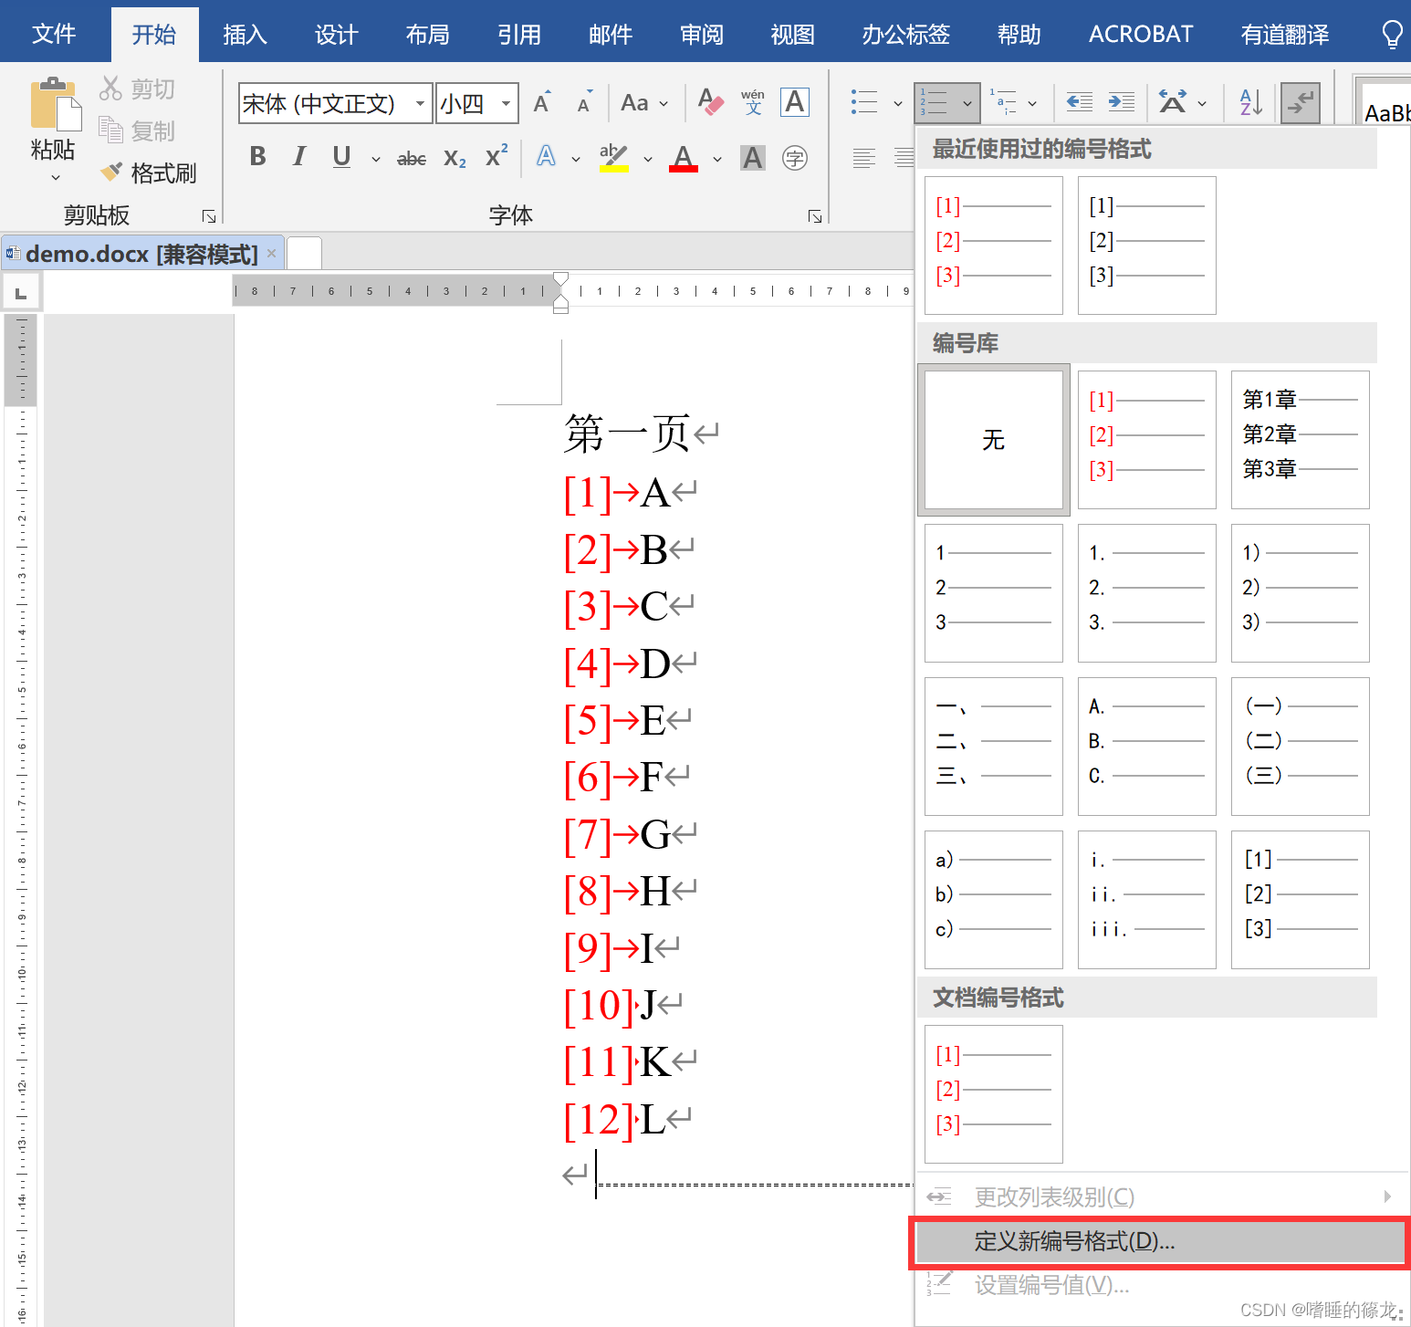Open Clipboard dialog launcher arrow
1411x1327 pixels.
pos(209,216)
